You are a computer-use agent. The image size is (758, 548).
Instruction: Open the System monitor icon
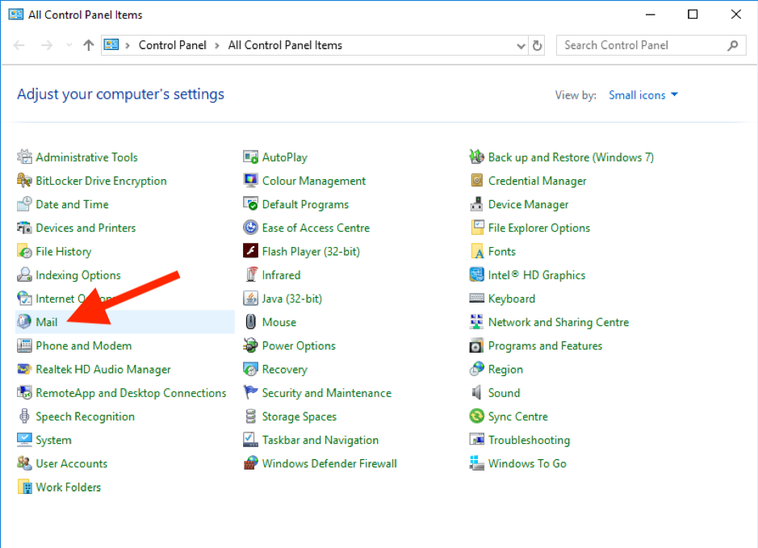24,440
